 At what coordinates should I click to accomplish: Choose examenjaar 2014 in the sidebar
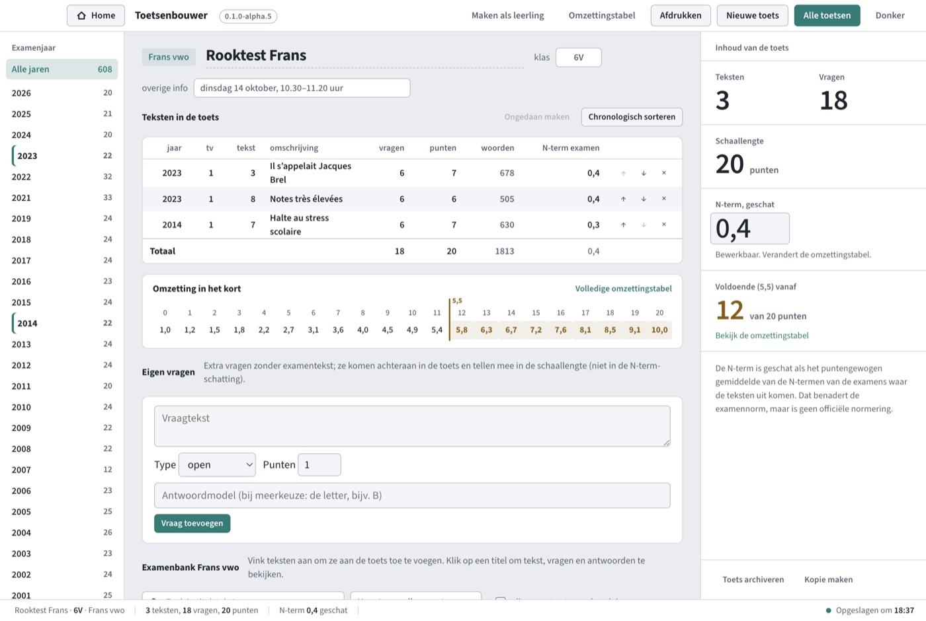click(62, 323)
